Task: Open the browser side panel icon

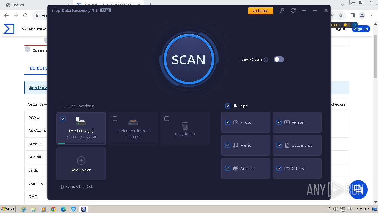Action: pos(353,15)
